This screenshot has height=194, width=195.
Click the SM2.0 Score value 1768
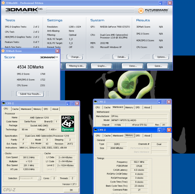pos(43,74)
